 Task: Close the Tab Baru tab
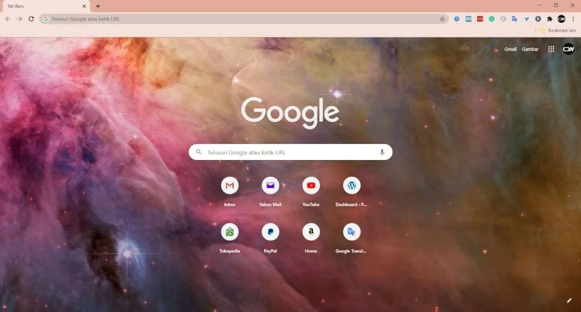pos(84,6)
